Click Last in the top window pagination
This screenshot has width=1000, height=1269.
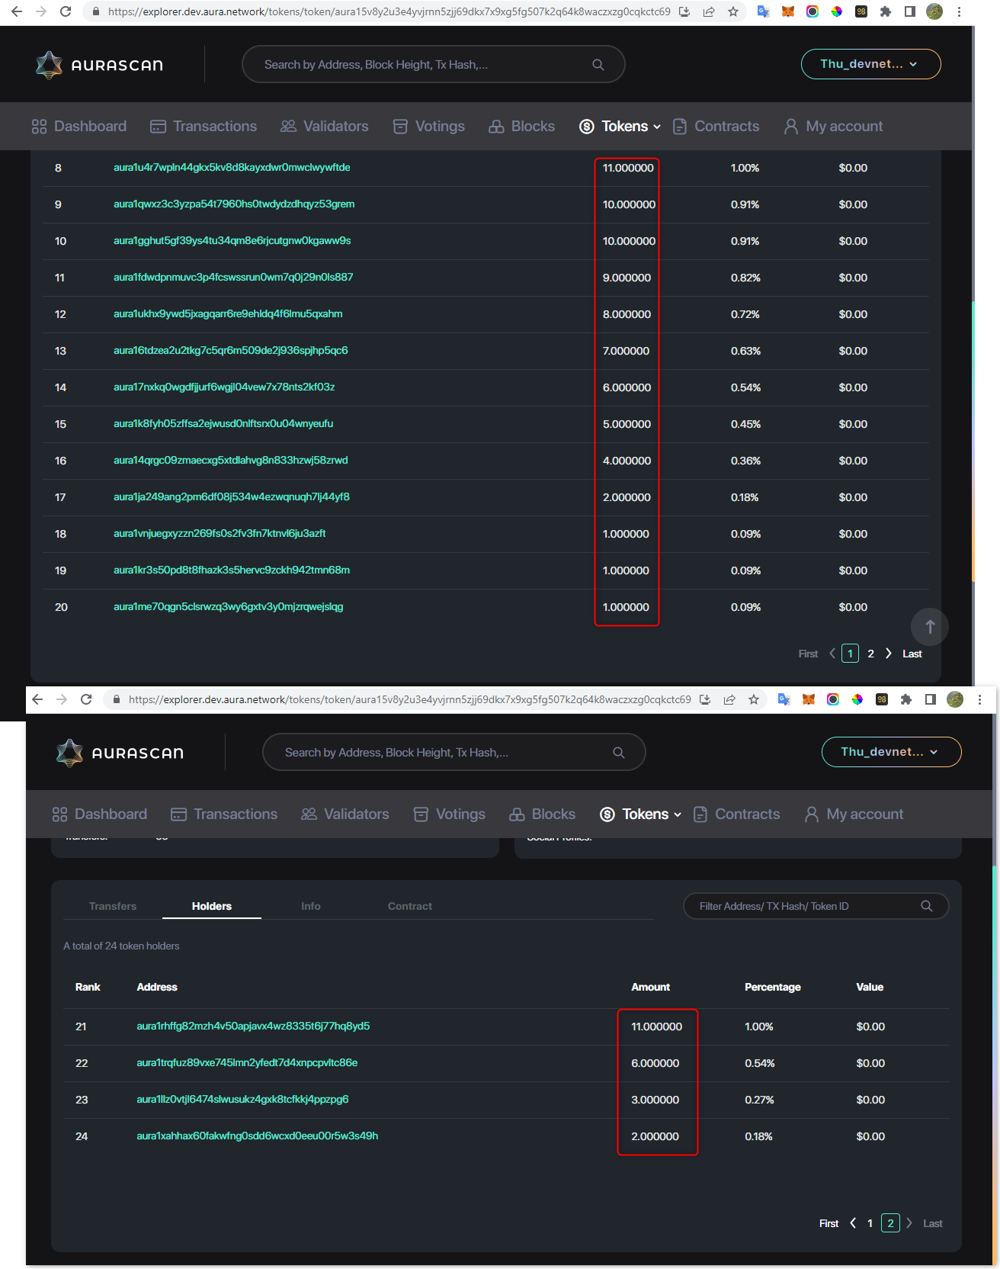click(x=912, y=654)
